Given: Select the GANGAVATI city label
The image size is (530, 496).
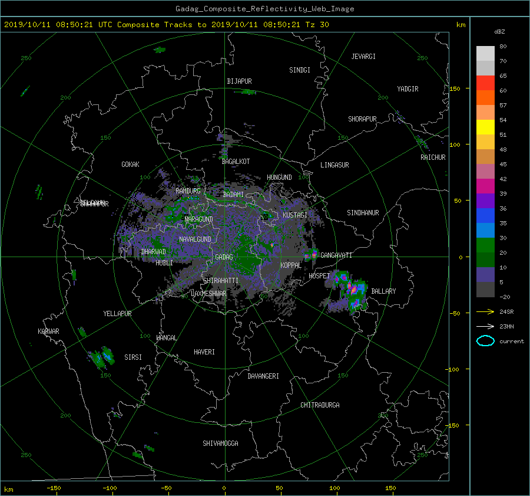Looking at the screenshot, I should tap(336, 255).
